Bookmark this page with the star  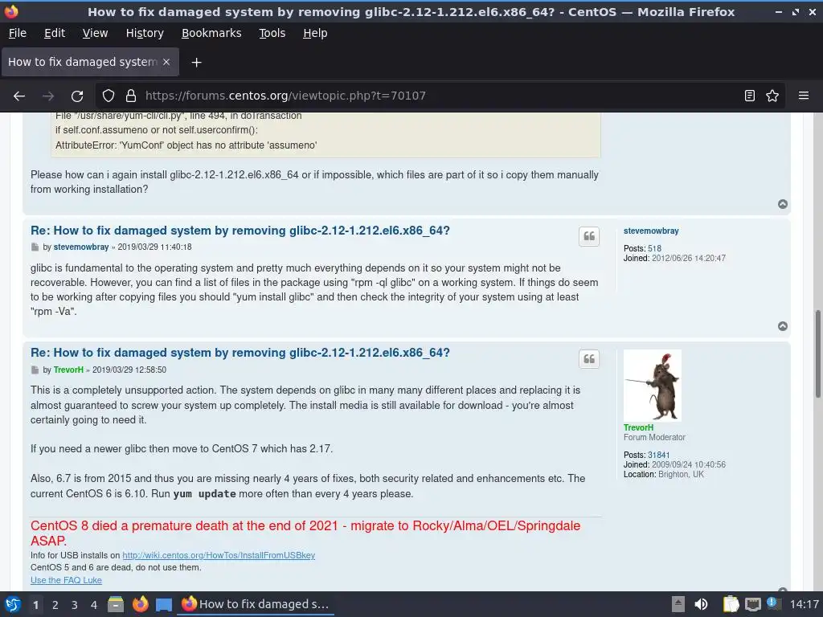772,96
